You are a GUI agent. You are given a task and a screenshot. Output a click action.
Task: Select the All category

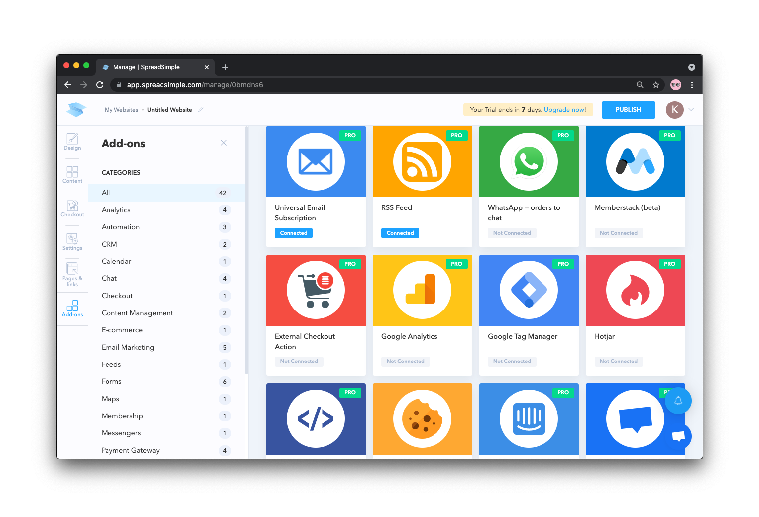click(x=166, y=193)
